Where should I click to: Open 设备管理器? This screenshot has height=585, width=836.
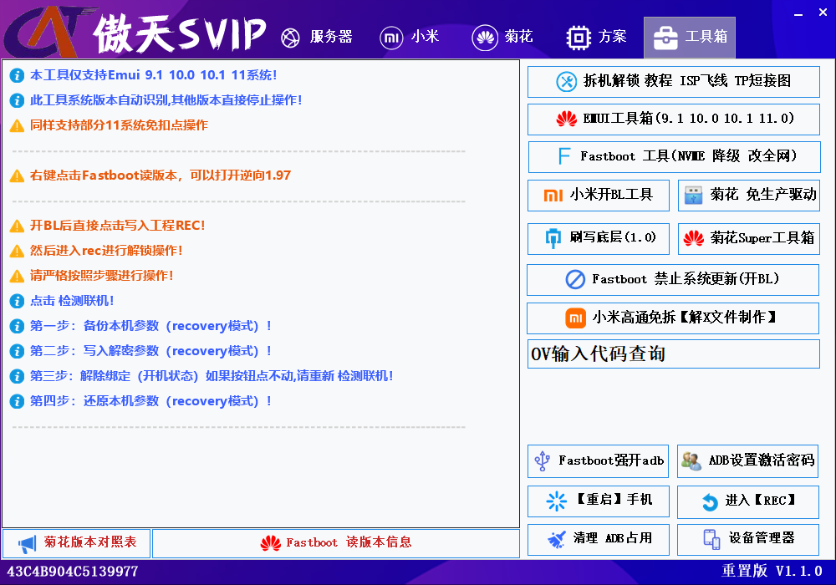[748, 540]
